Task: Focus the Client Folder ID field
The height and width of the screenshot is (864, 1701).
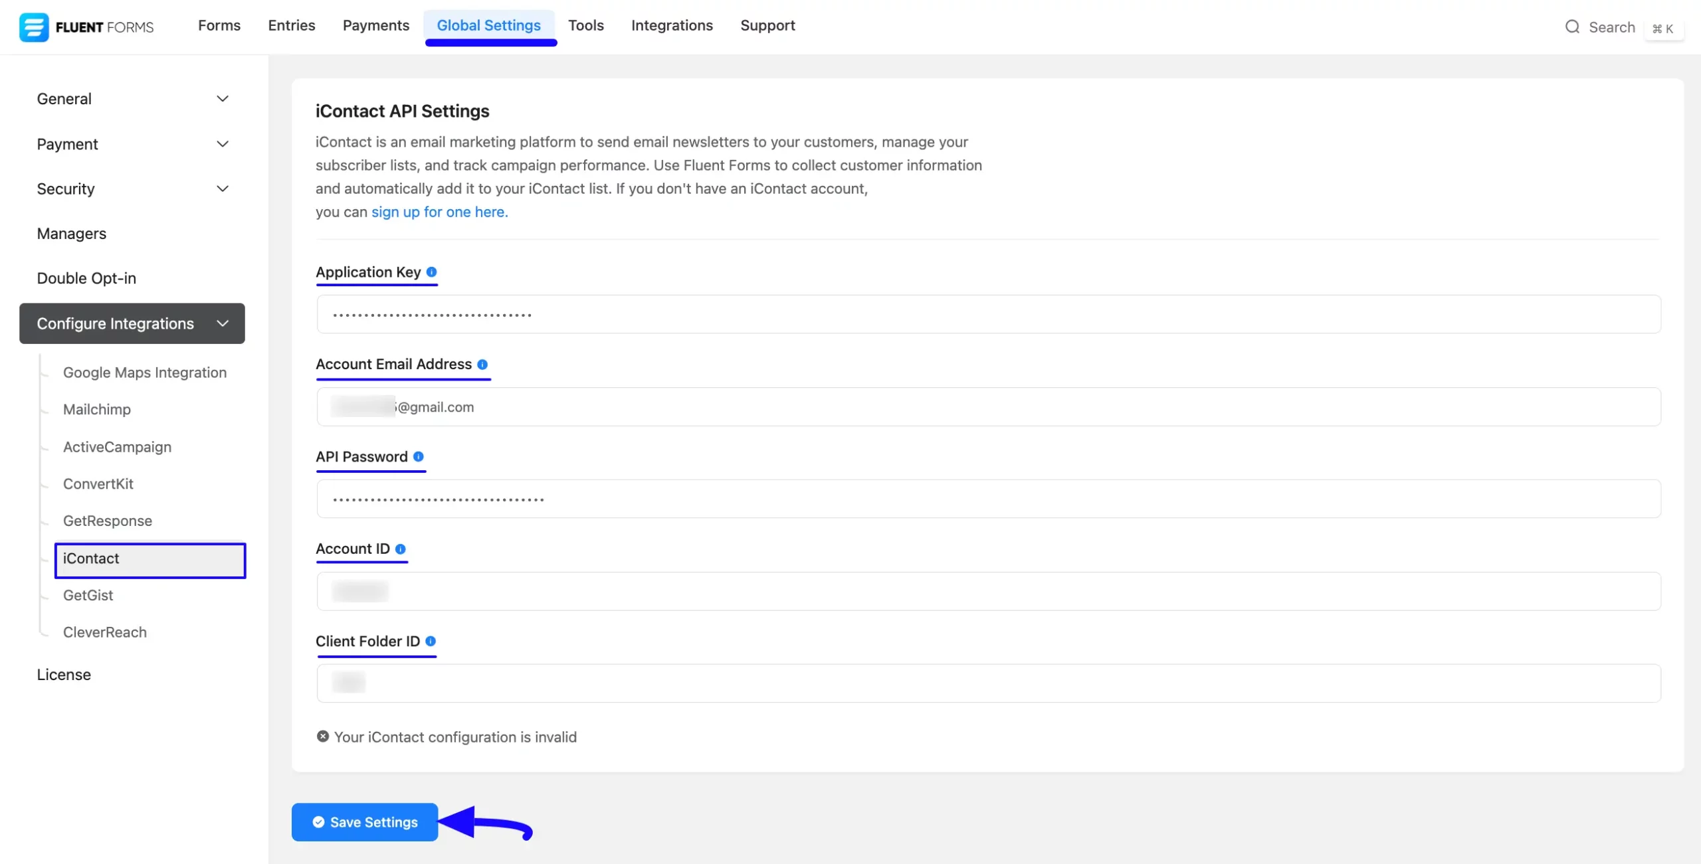Action: click(x=989, y=683)
